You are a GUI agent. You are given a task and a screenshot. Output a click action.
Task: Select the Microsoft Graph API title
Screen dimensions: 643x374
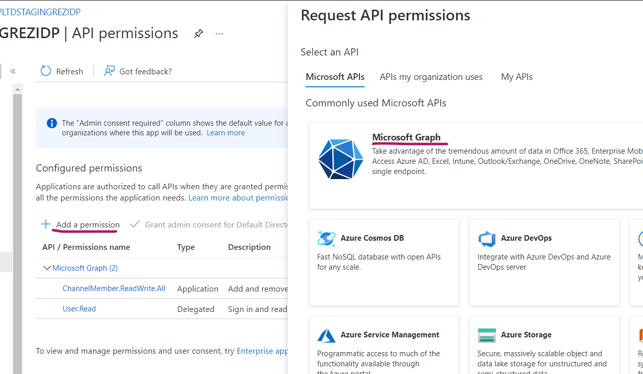pos(406,137)
